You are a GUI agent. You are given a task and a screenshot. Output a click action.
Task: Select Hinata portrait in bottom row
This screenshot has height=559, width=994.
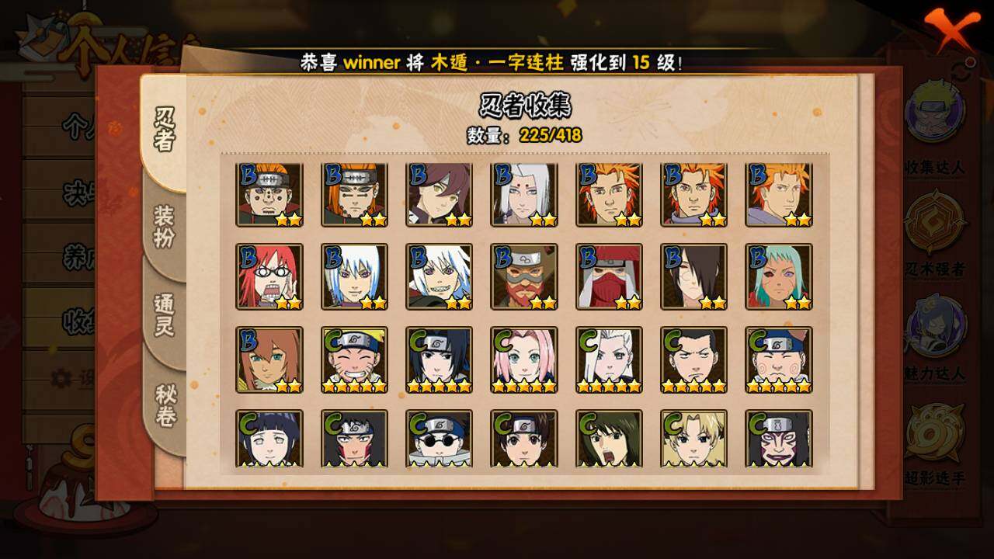click(x=269, y=439)
